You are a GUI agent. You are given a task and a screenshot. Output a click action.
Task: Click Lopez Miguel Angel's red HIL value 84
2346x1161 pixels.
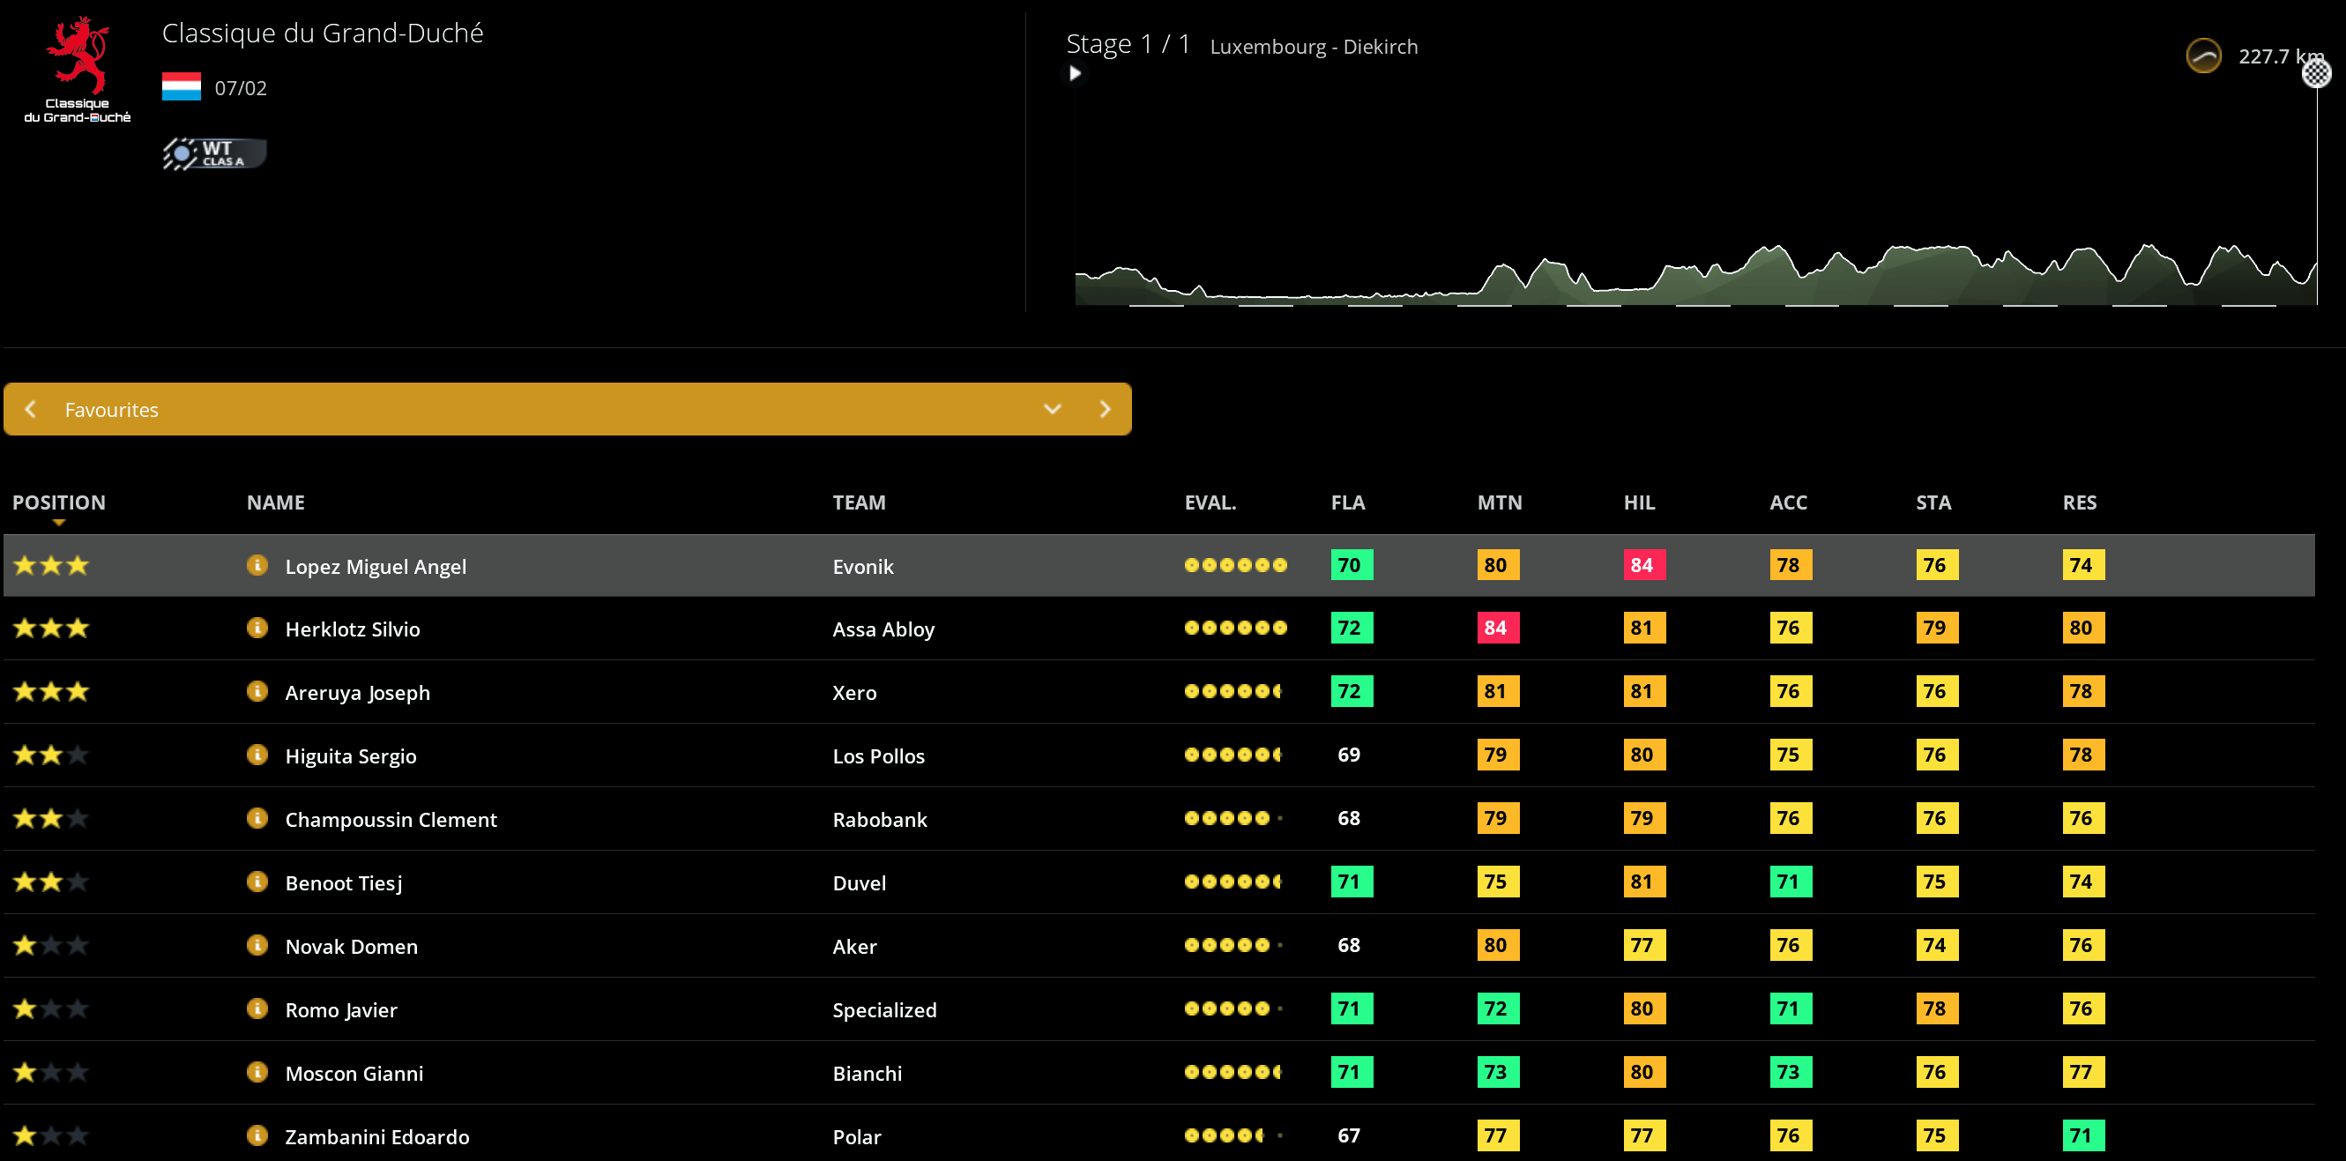[x=1644, y=565]
